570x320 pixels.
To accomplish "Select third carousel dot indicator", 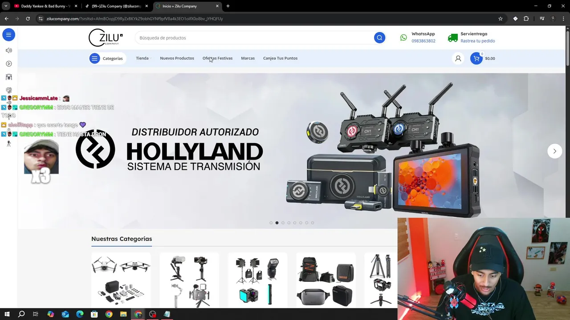I will pyautogui.click(x=283, y=223).
